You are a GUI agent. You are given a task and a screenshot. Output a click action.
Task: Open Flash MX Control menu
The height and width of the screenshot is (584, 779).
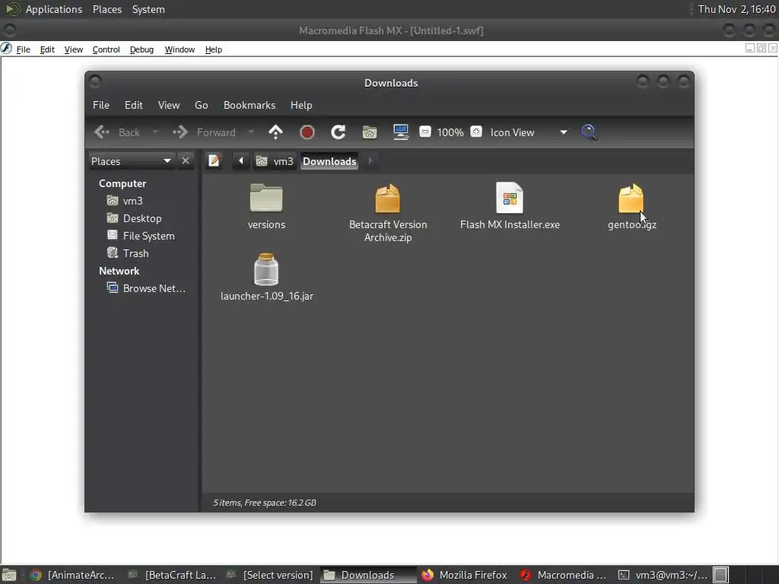(107, 49)
